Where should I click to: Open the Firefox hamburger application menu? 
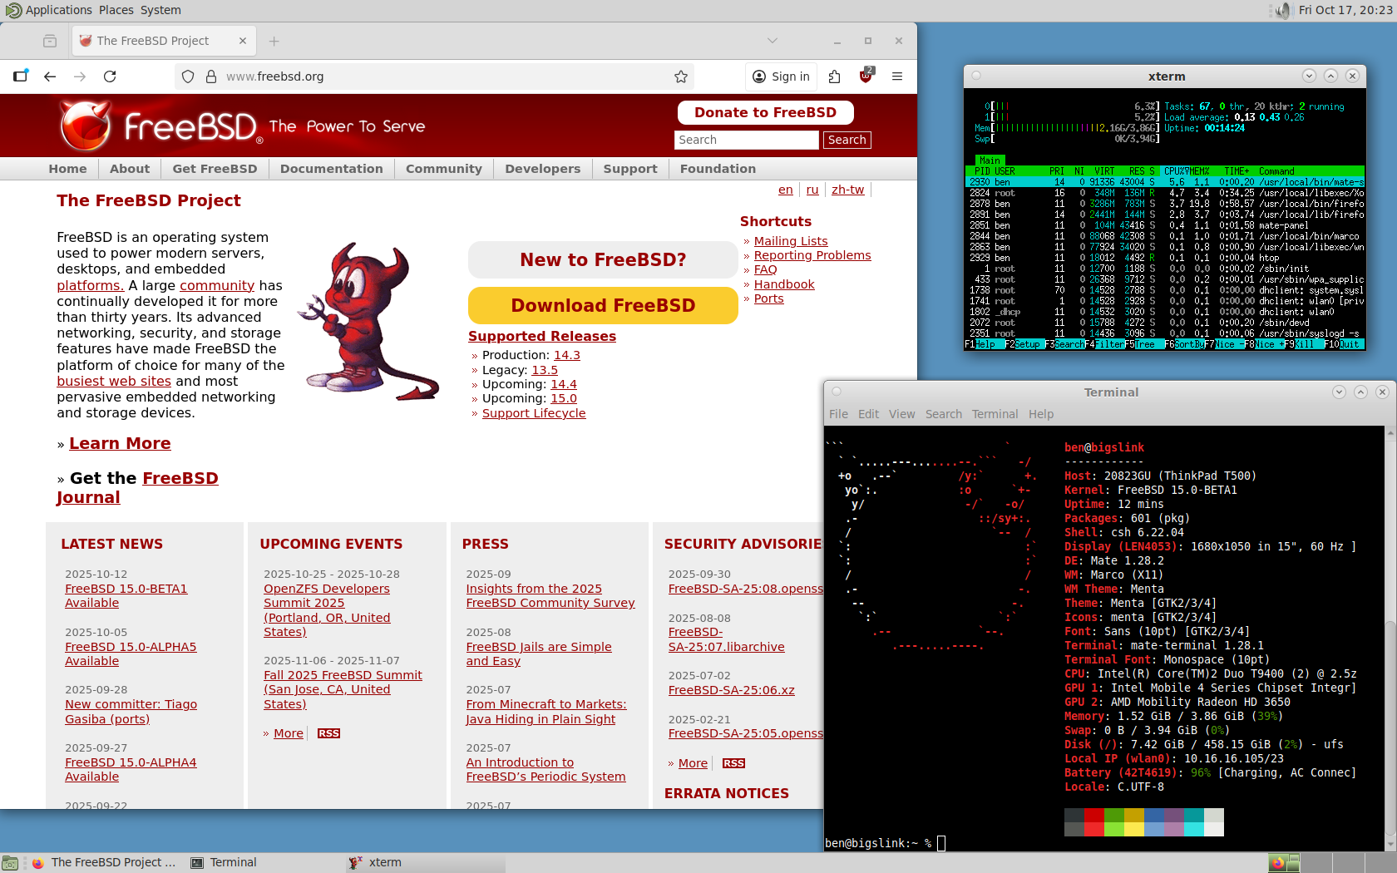pos(897,76)
